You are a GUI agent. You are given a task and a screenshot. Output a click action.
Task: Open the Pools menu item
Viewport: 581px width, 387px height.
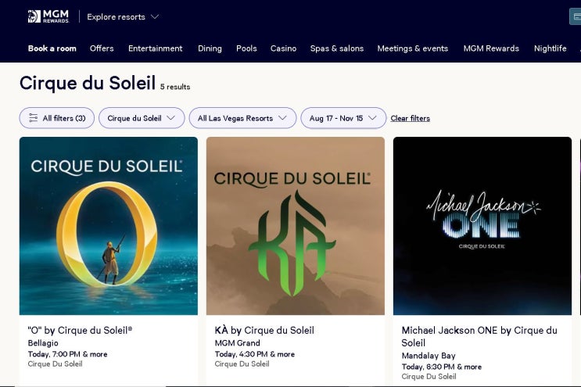(x=246, y=48)
